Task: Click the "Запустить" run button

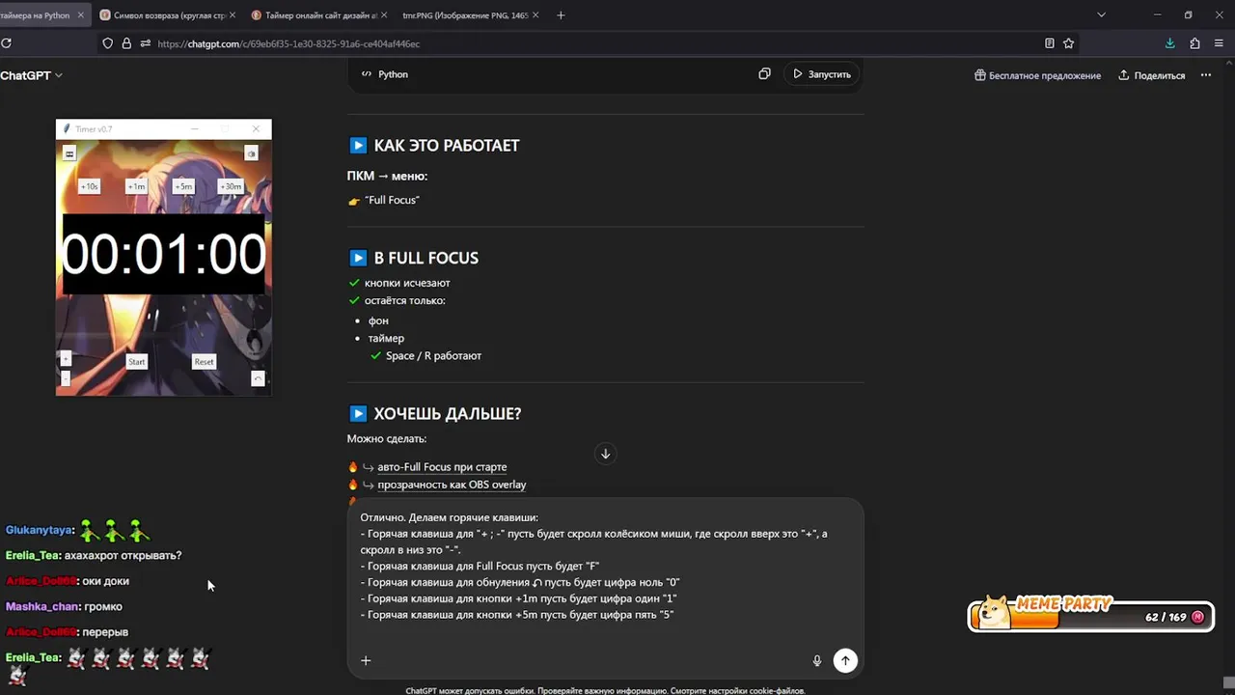Action: 821,74
